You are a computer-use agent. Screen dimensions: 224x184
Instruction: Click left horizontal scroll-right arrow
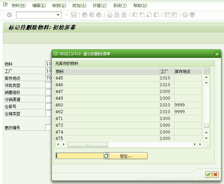(64, 144)
